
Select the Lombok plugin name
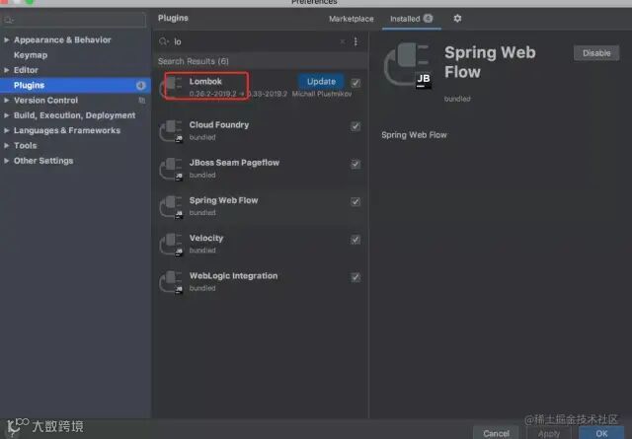(x=205, y=81)
